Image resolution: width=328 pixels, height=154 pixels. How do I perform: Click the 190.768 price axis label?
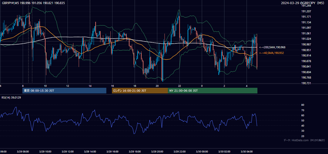[306, 78]
